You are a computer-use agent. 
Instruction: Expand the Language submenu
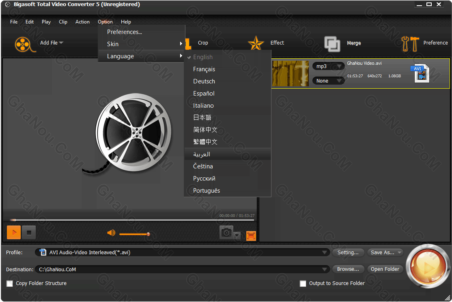(142, 56)
